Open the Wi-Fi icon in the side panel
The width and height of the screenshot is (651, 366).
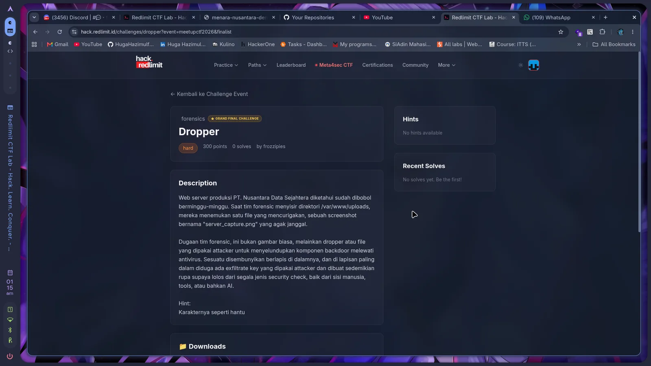(10, 320)
